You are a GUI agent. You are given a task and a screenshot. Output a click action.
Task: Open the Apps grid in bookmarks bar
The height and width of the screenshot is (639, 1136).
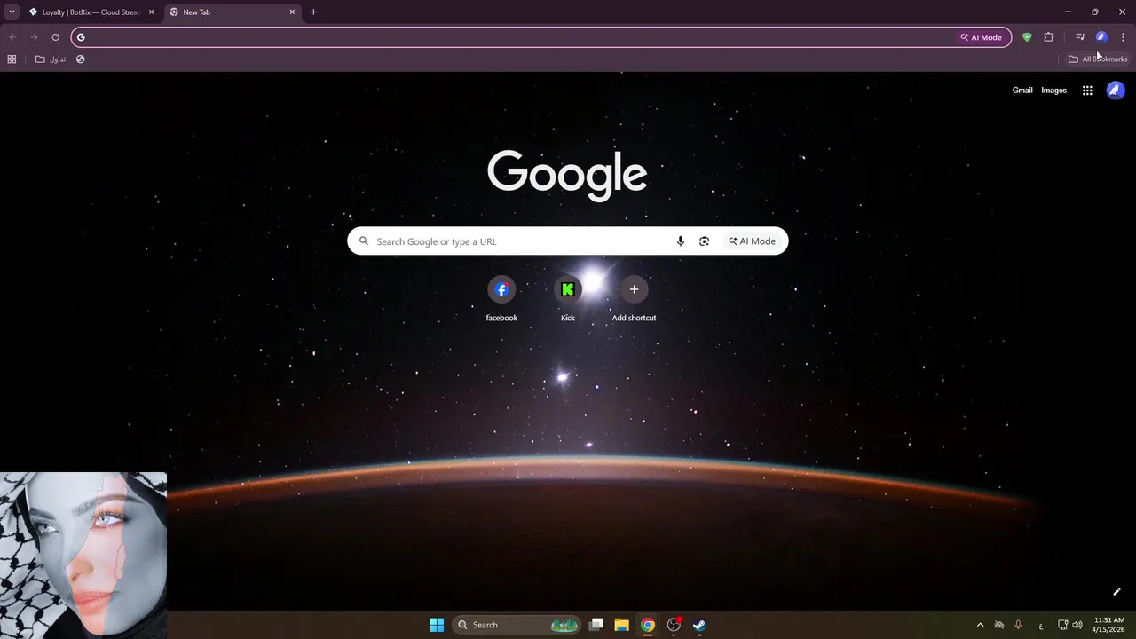pos(12,59)
